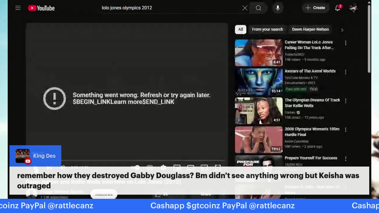
Task: Subscribe to Foggy Melson Sports
Action: tap(104, 194)
